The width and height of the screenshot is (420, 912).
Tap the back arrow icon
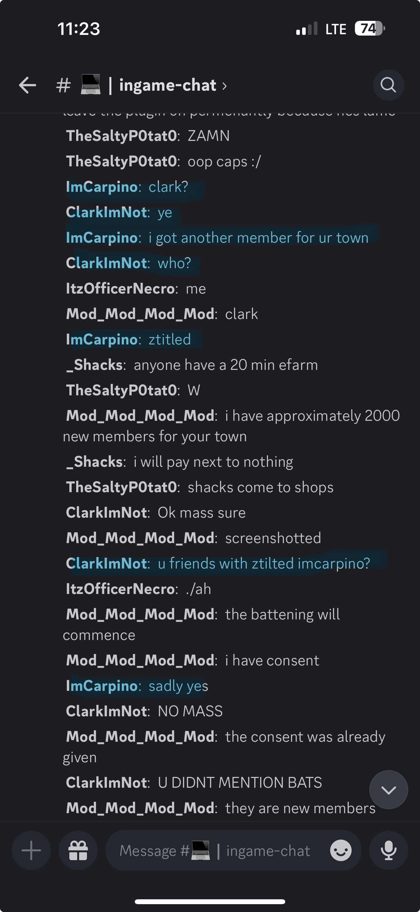[x=27, y=85]
